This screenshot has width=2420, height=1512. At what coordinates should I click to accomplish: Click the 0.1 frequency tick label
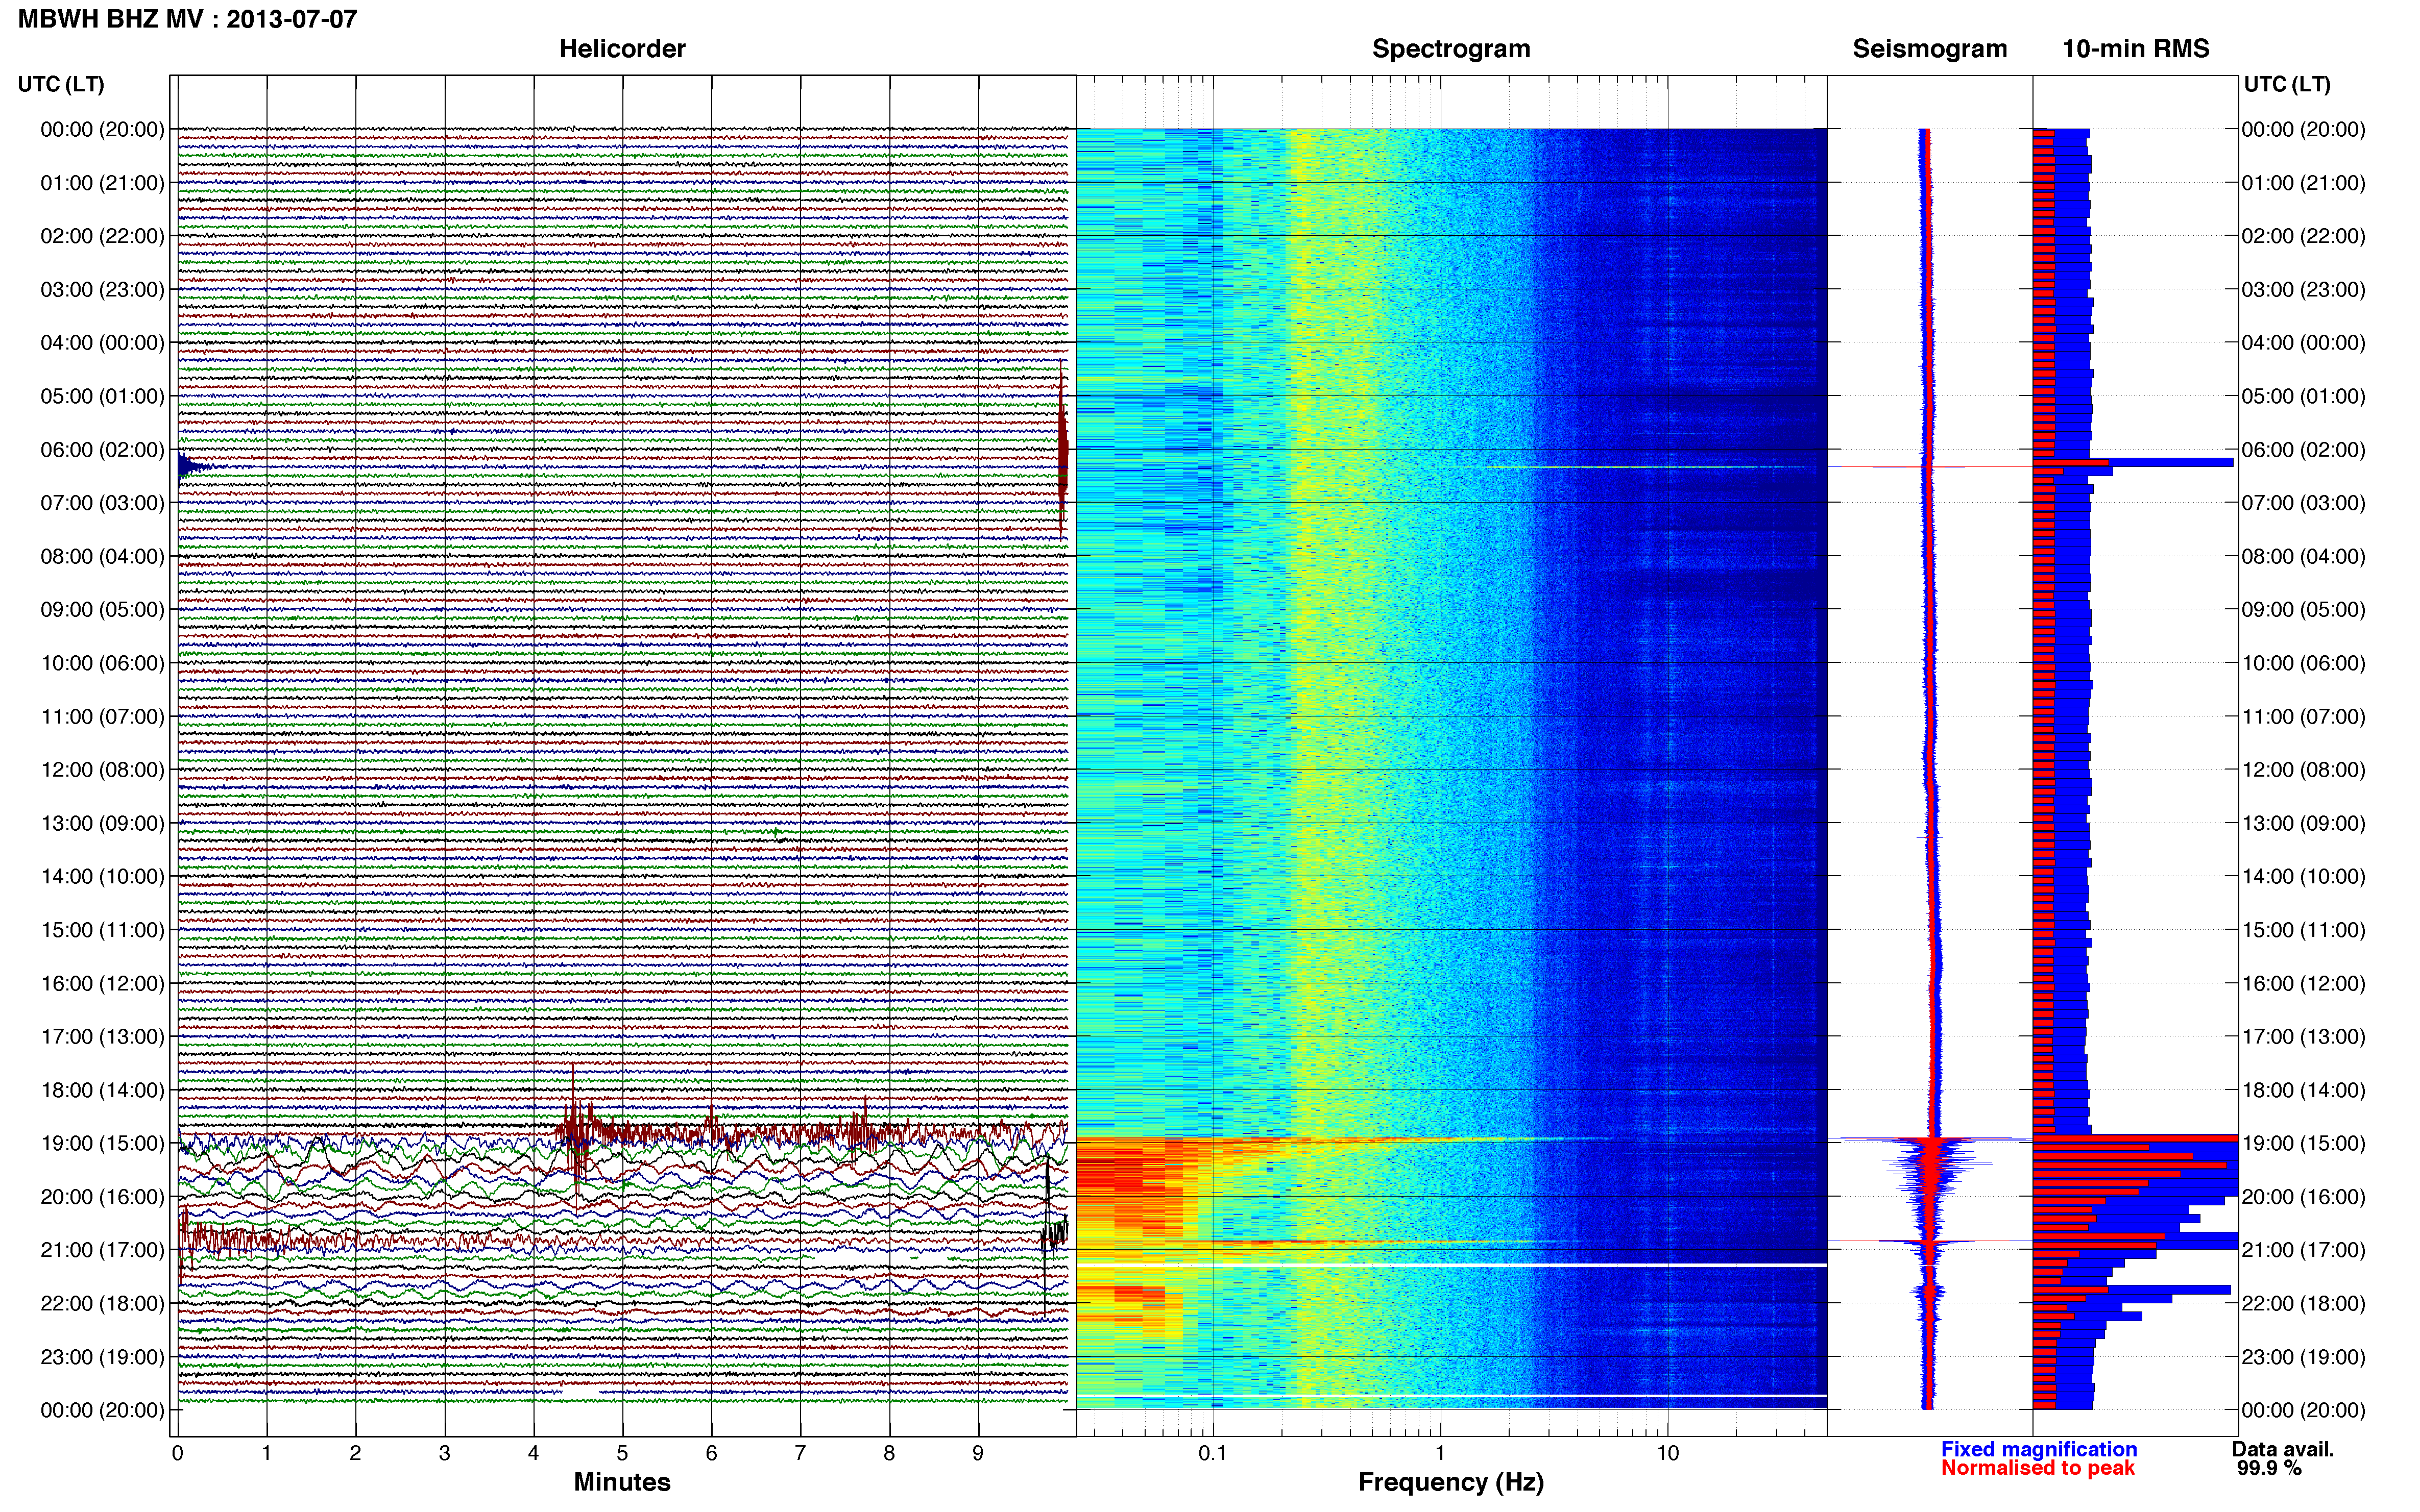coord(1213,1454)
